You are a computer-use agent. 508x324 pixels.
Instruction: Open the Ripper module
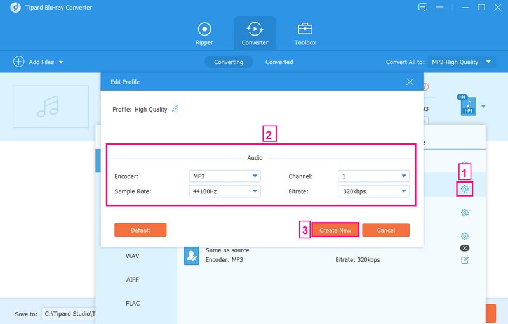[x=204, y=34]
